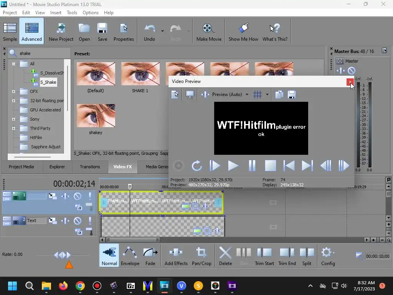Save preview snapshot to file
Screen dimensions: 393x295
point(292,94)
